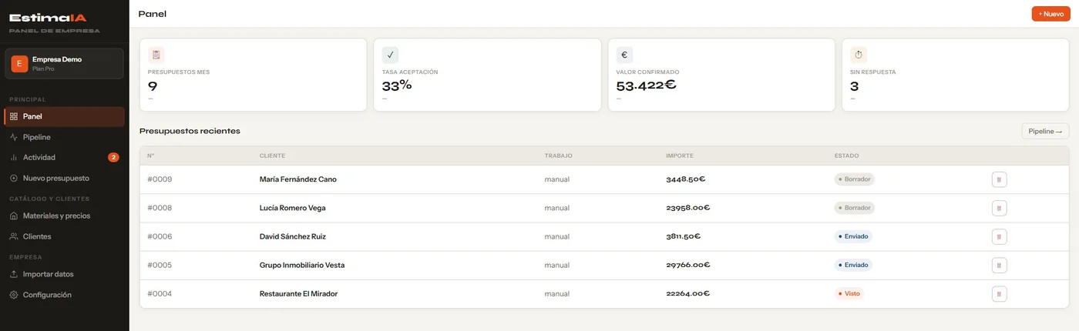Viewport: 1079px width, 331px height.
Task: Click the manual cell in row #0009
Action: tap(557, 179)
